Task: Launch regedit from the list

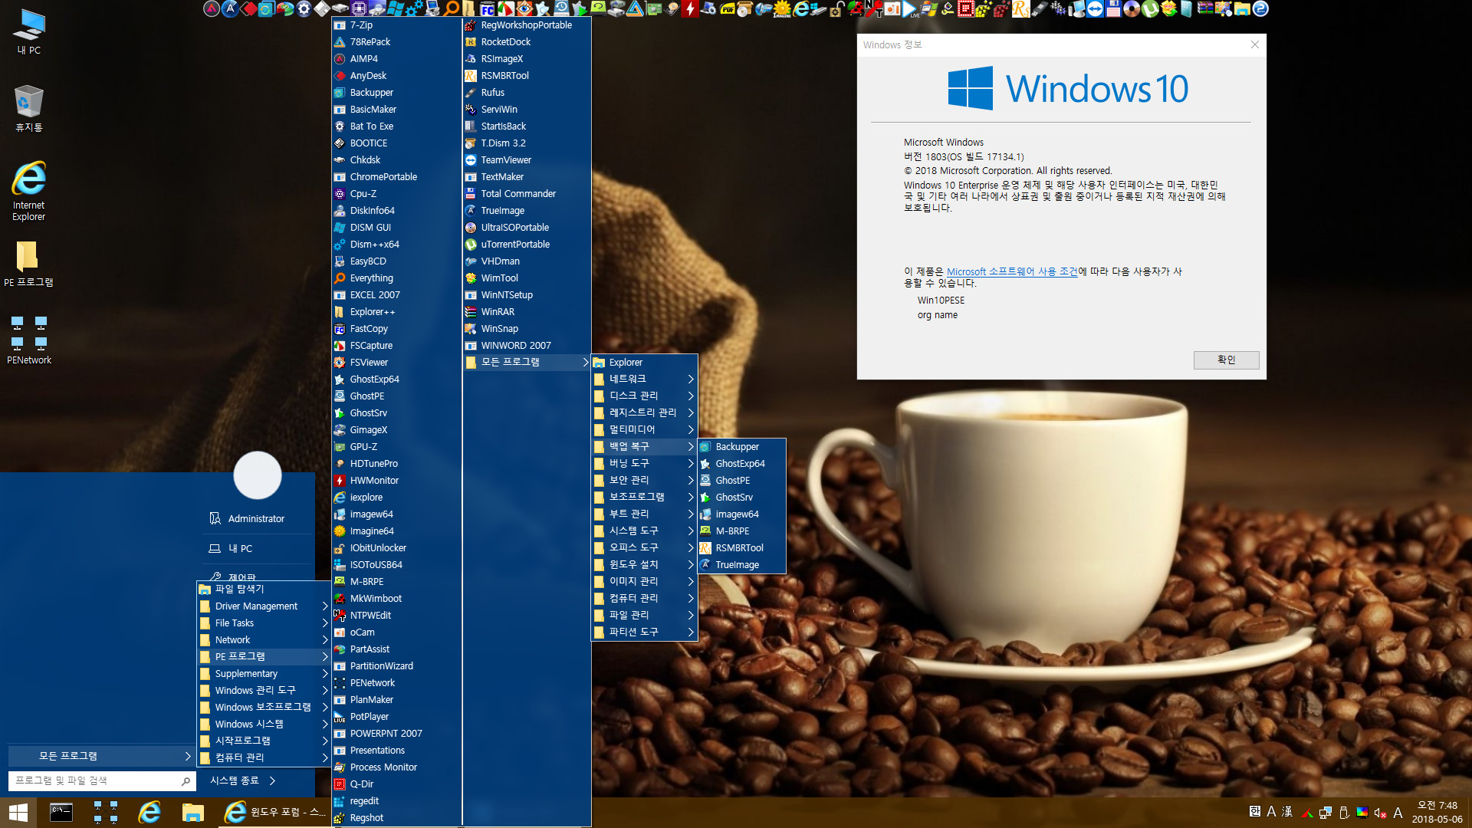Action: 396,801
